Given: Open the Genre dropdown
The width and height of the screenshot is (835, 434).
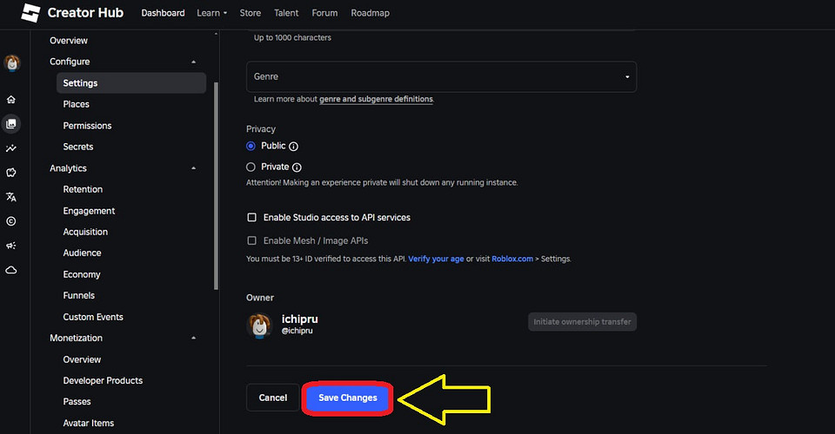Looking at the screenshot, I should (441, 76).
